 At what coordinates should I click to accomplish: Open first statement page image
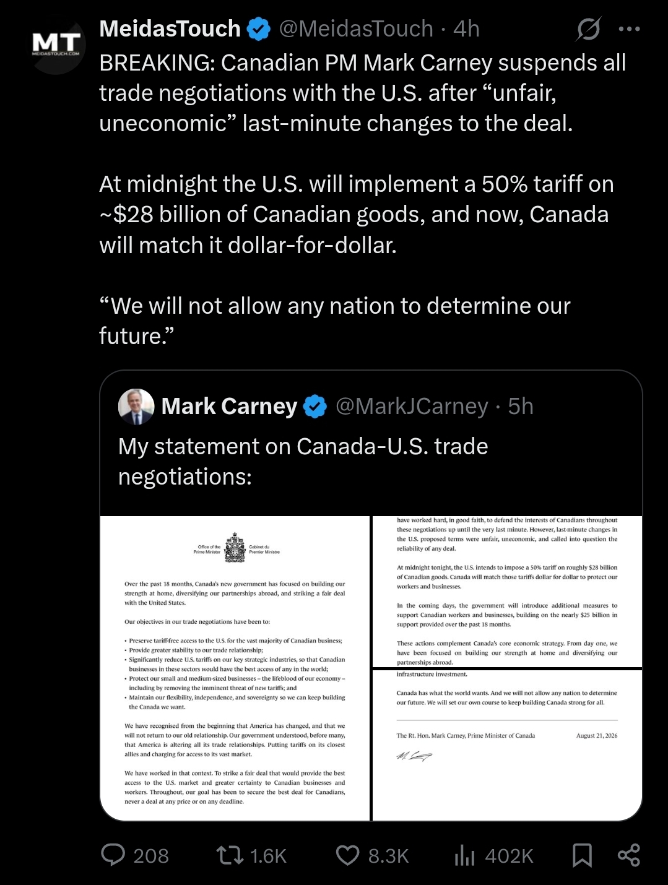pyautogui.click(x=235, y=668)
